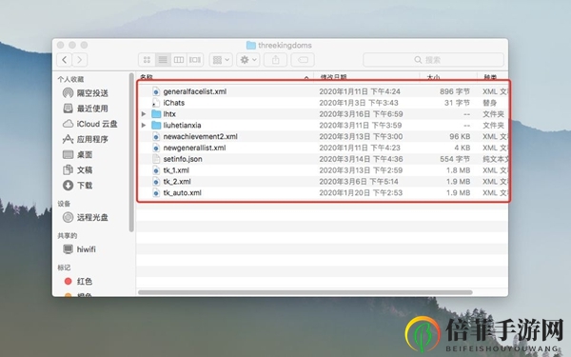Viewport: 571px width, 357px height.
Task: Click the share toolbar button
Action: point(276,60)
